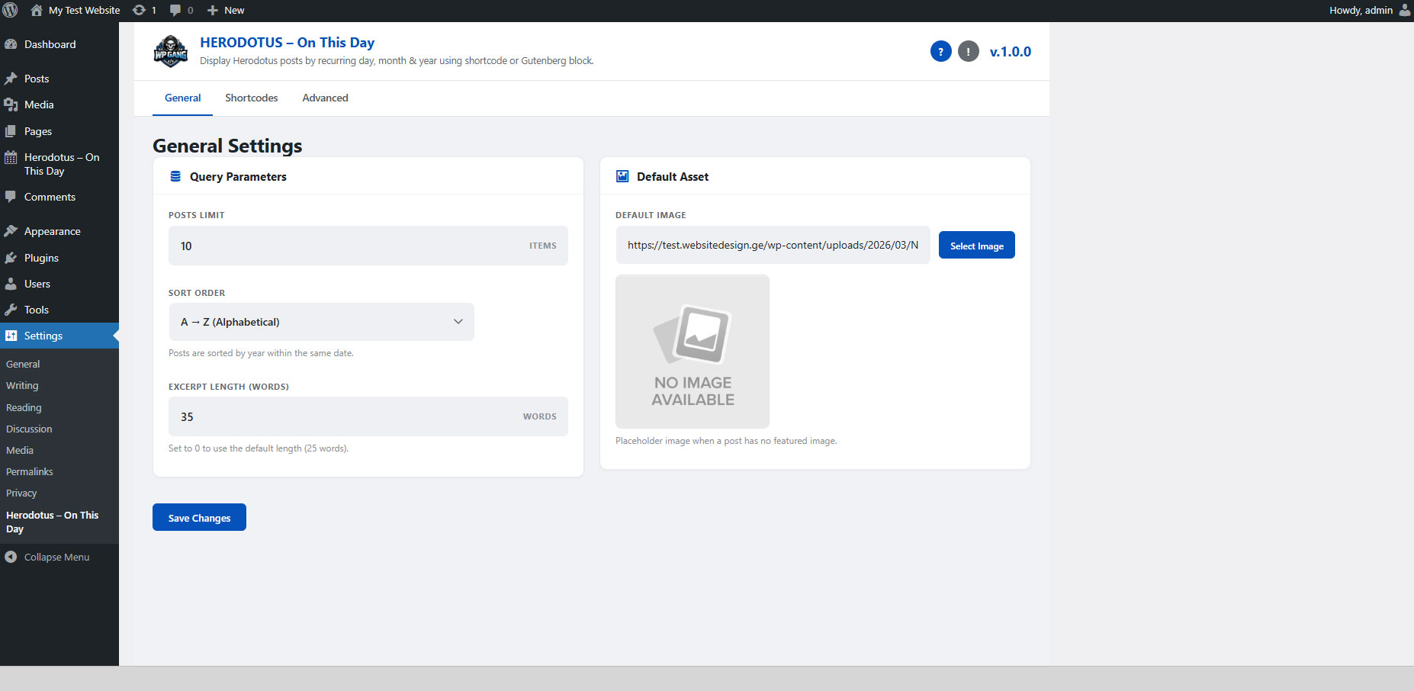The image size is (1414, 691).
Task: Click the Comments sidebar bubble icon
Action: click(x=11, y=197)
